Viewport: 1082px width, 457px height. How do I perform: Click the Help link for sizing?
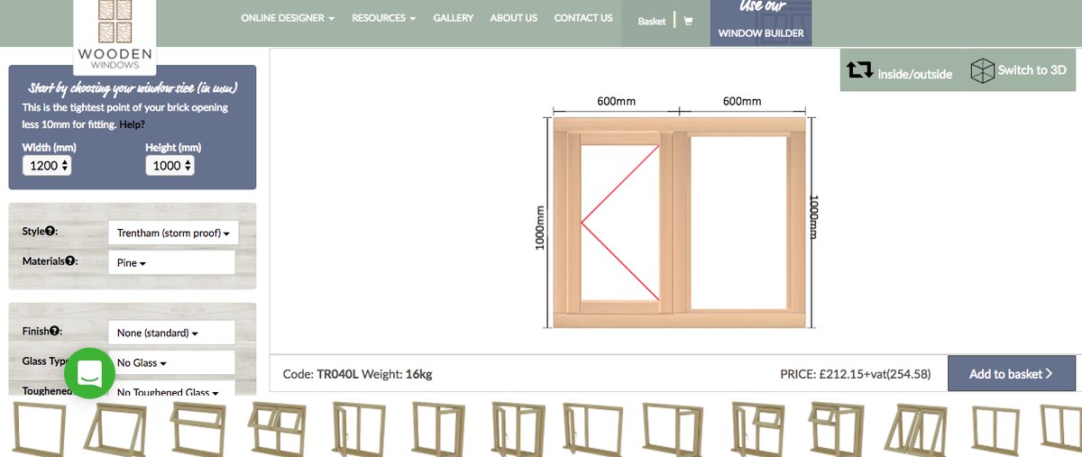132,124
